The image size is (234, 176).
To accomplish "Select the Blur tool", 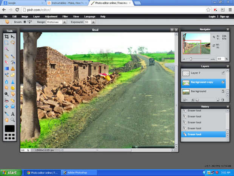I will (6, 82).
